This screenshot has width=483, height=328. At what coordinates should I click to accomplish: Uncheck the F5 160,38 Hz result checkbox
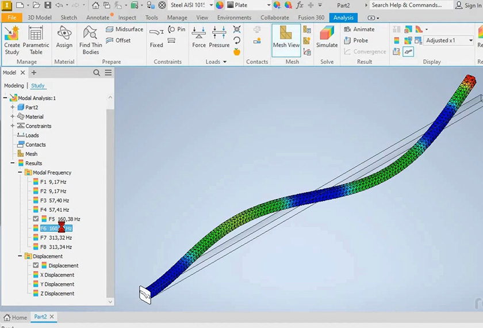(x=36, y=219)
